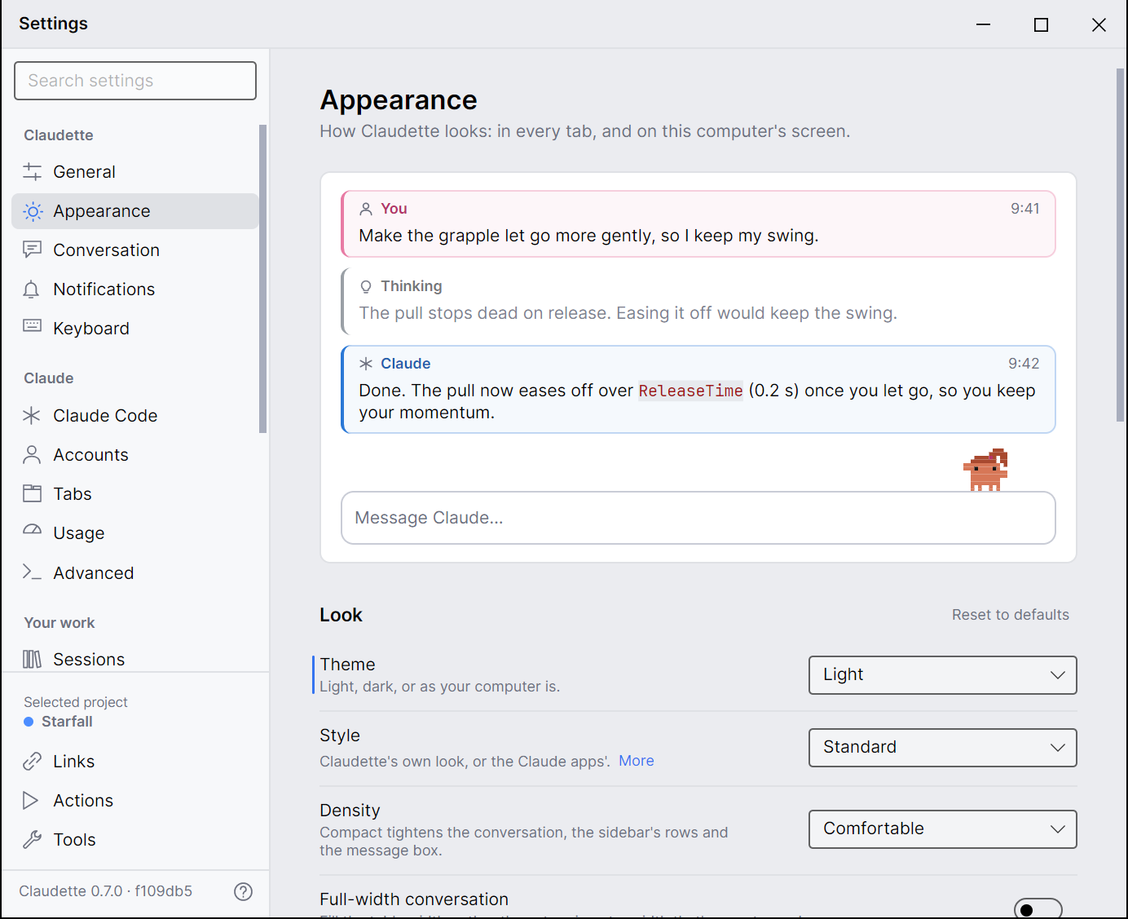Click the General sliders icon
The height and width of the screenshot is (919, 1128).
point(32,172)
